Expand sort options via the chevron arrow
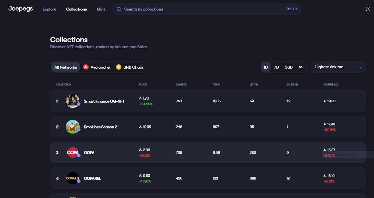Viewport: 374px width, 198px height. [360, 67]
